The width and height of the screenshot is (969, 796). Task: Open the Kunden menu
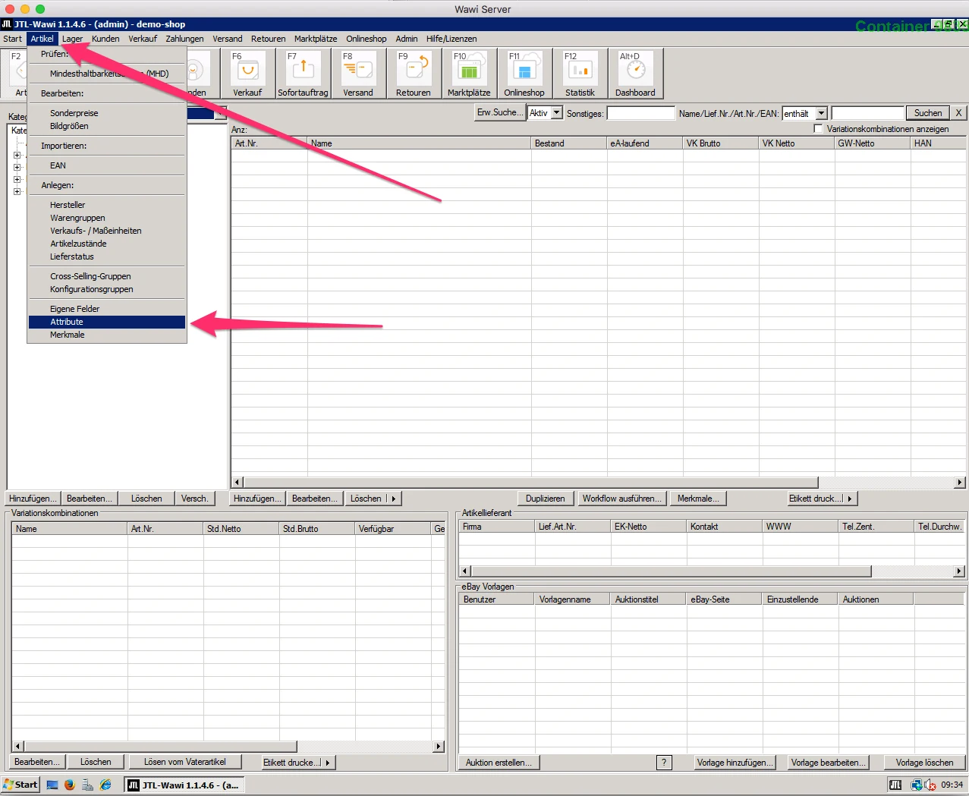[x=105, y=39]
